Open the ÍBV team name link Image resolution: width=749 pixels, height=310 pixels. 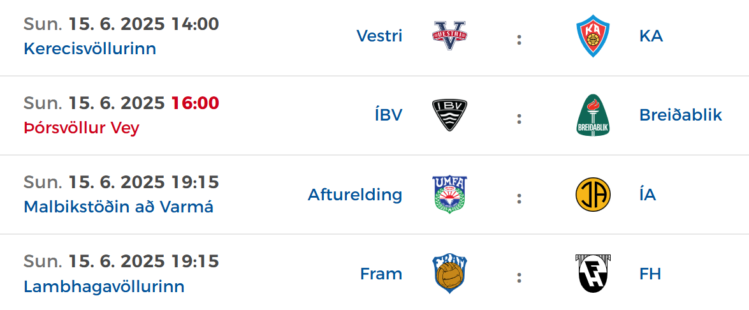click(x=388, y=115)
